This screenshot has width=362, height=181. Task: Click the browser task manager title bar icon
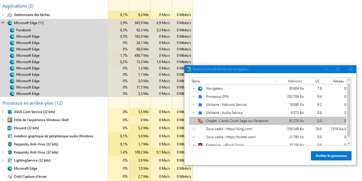point(189,69)
